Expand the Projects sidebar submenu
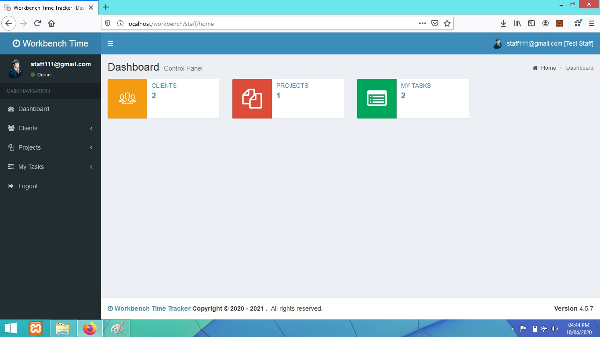Viewport: 600px width, 337px height. point(91,147)
